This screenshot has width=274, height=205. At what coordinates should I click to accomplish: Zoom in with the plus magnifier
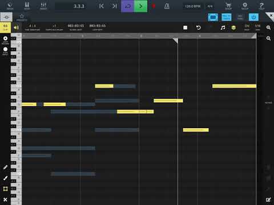click(x=268, y=28)
